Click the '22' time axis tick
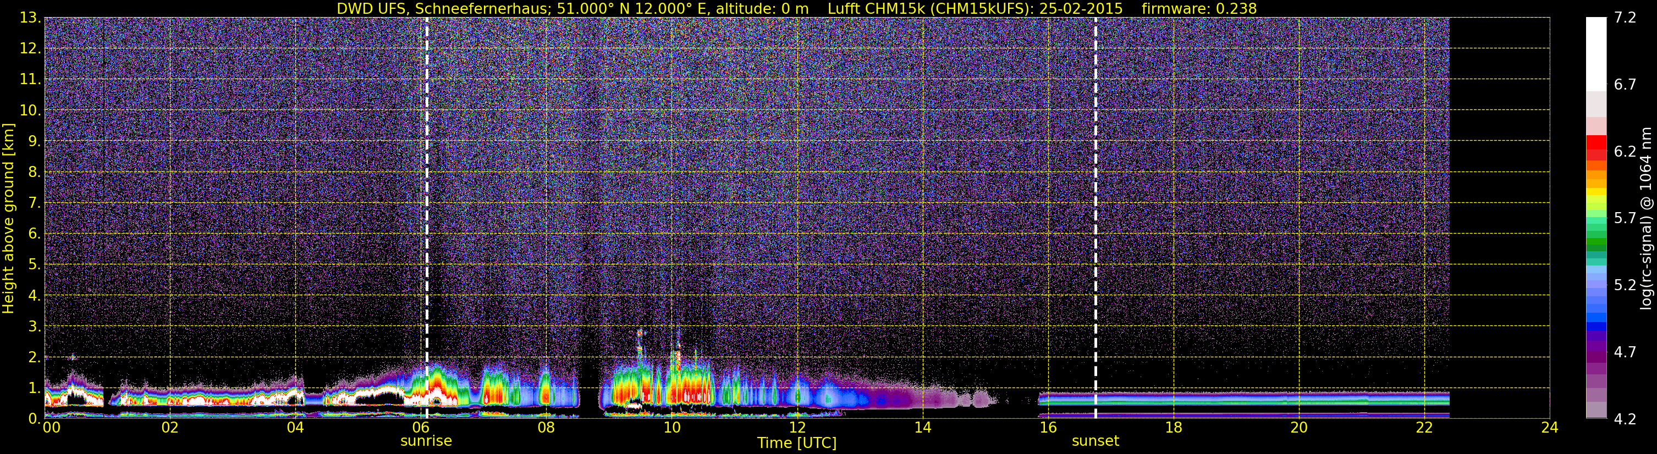The image size is (1657, 454). [x=1424, y=428]
